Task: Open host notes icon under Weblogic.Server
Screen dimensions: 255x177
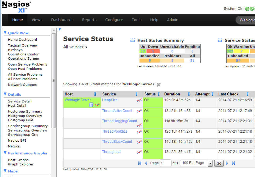Action: coord(91,105)
